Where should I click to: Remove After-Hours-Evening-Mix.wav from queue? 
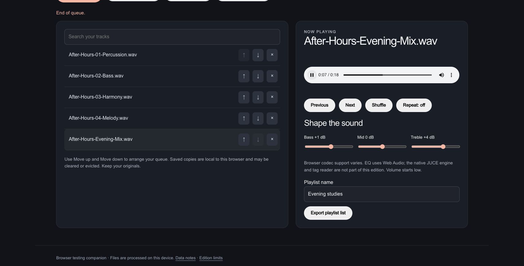pyautogui.click(x=272, y=140)
